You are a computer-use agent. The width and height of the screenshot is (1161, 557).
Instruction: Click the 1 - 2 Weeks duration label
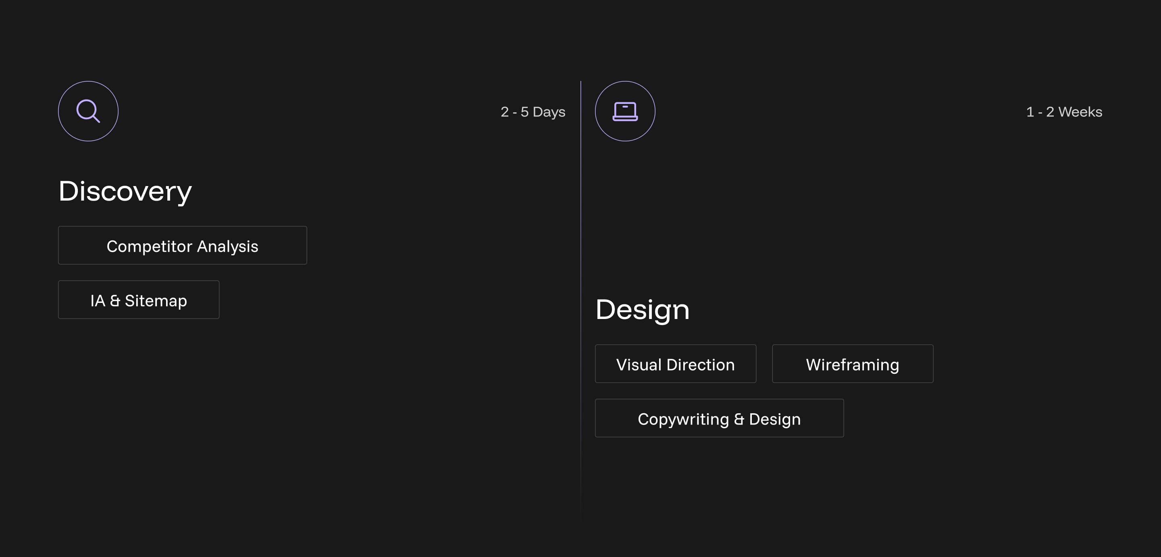(1064, 112)
